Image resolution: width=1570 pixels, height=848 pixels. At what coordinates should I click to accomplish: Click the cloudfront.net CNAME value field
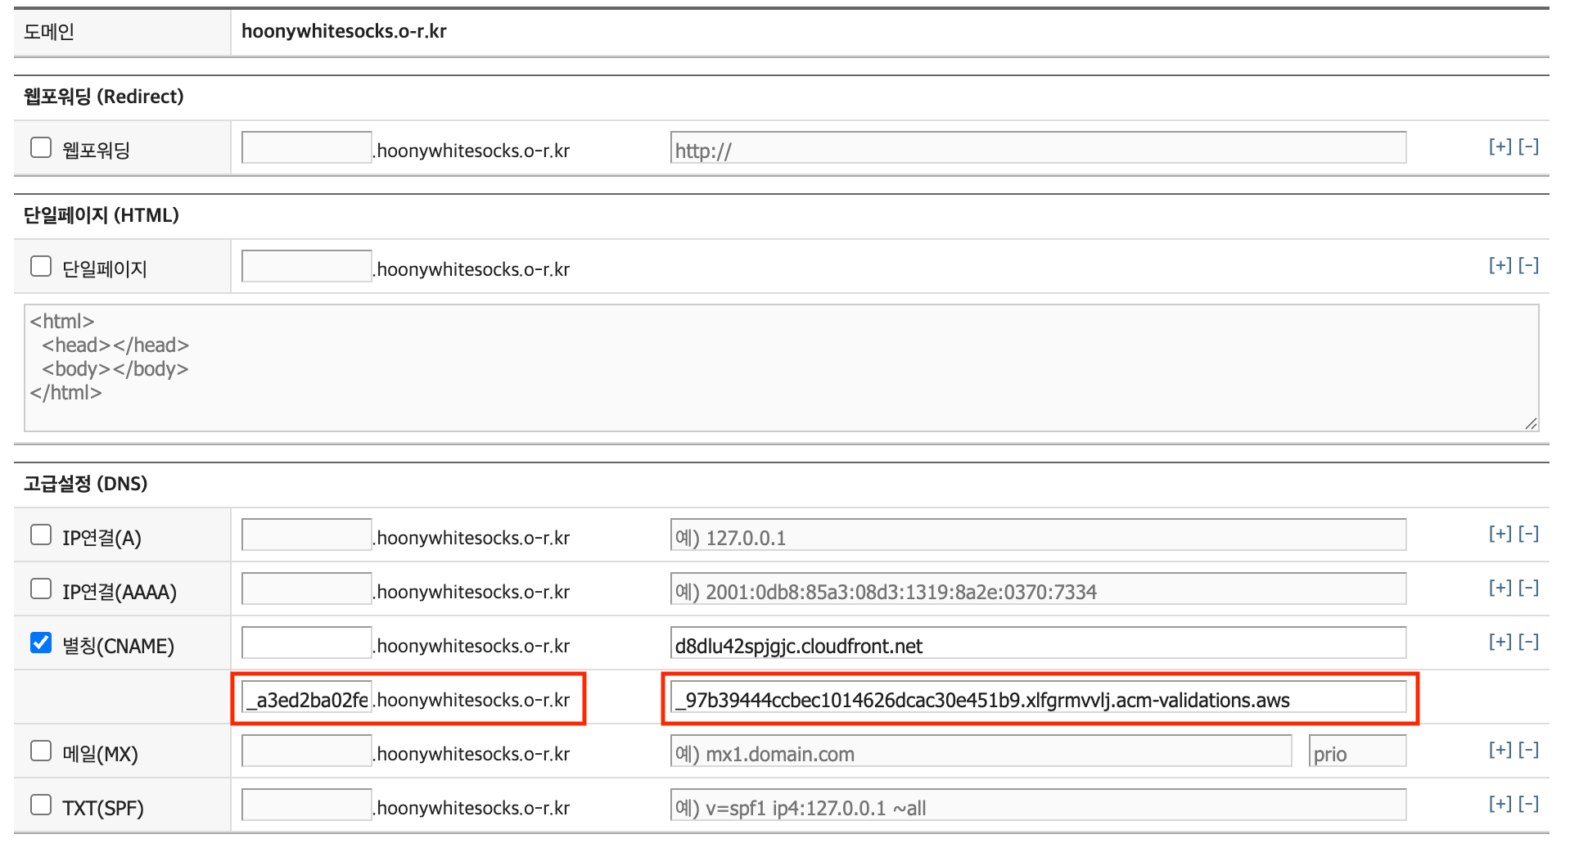pyautogui.click(x=1037, y=643)
